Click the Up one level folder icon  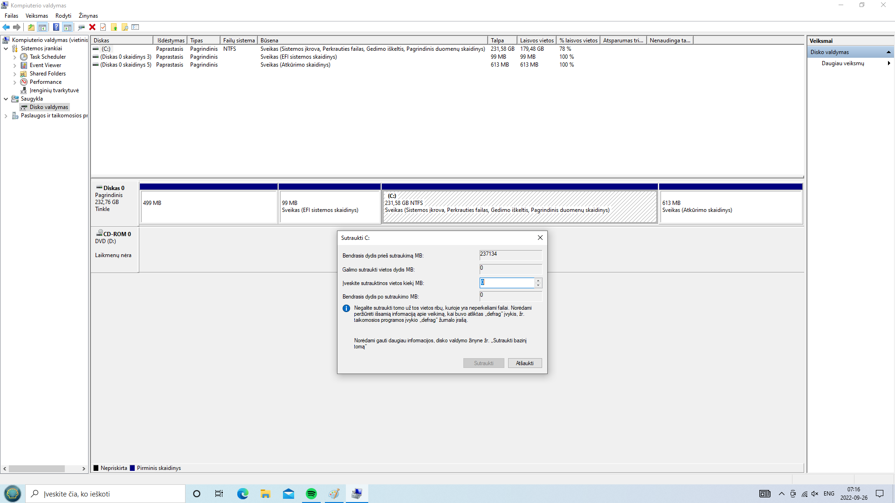point(31,27)
